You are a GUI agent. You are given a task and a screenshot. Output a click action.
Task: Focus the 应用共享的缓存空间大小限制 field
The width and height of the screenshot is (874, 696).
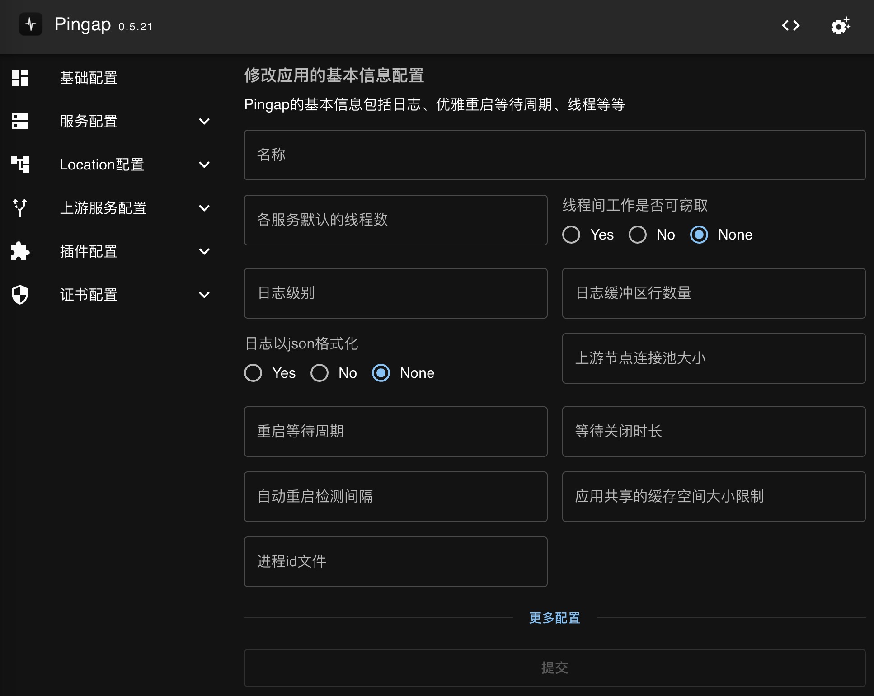pos(714,497)
